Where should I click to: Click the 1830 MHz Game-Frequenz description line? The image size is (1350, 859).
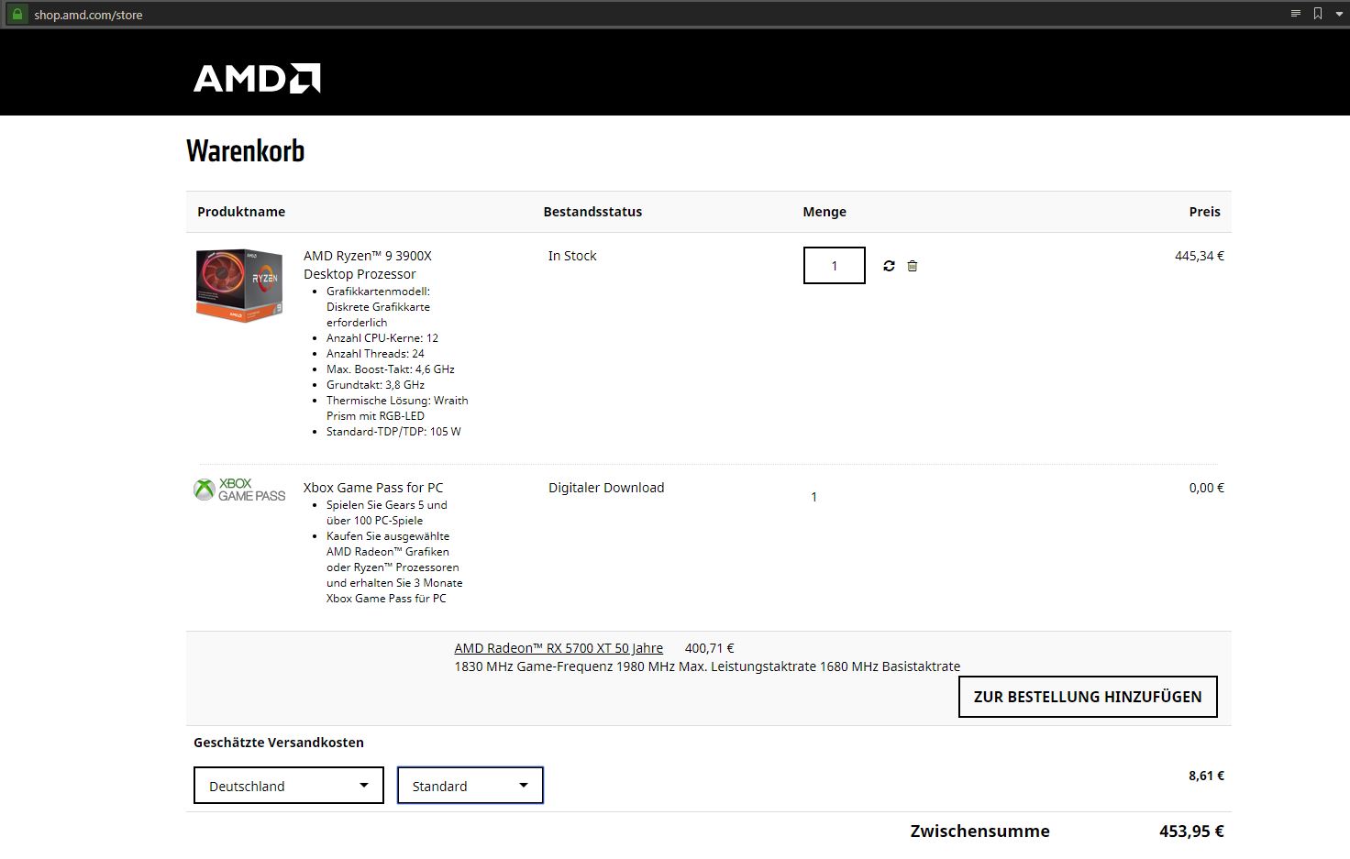[x=707, y=666]
